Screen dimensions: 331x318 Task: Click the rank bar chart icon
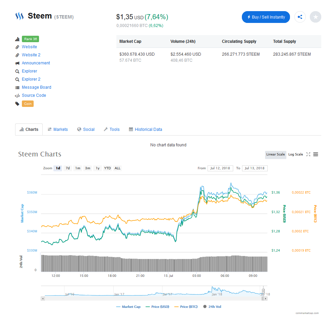[17, 39]
